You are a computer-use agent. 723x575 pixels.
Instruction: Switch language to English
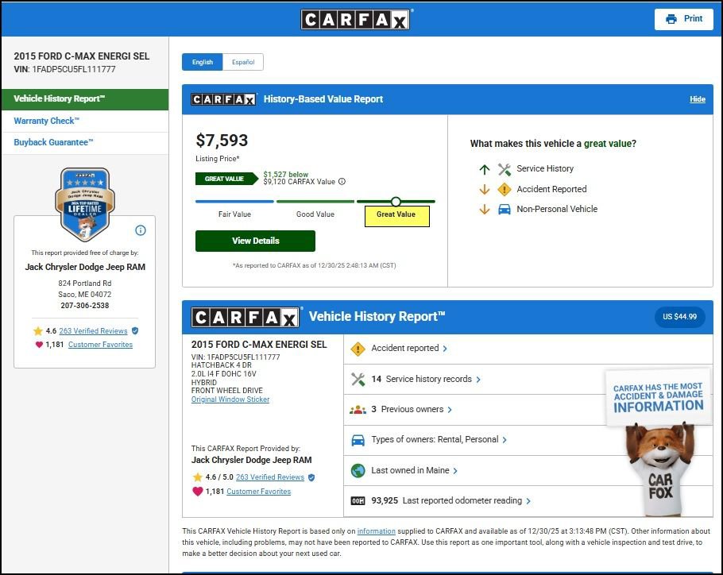click(202, 62)
